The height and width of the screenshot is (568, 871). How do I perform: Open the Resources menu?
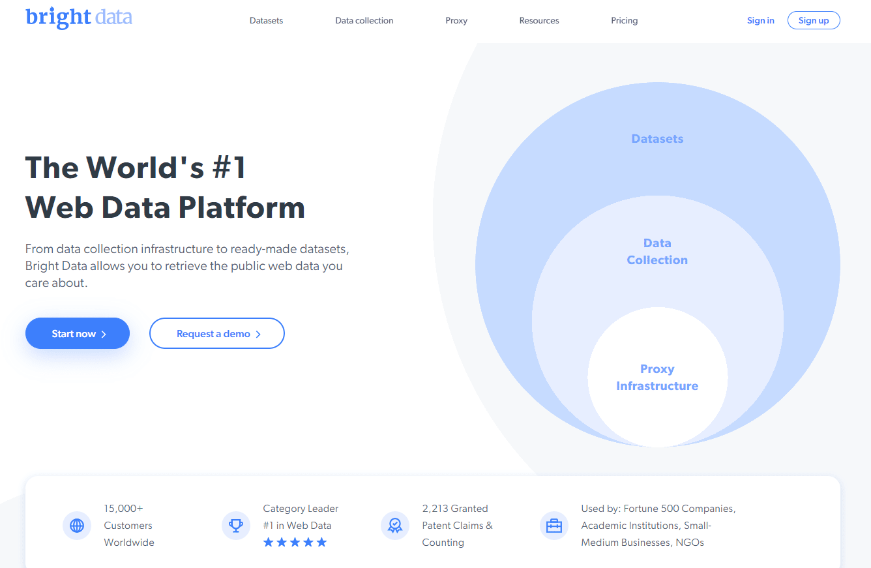[x=539, y=20]
